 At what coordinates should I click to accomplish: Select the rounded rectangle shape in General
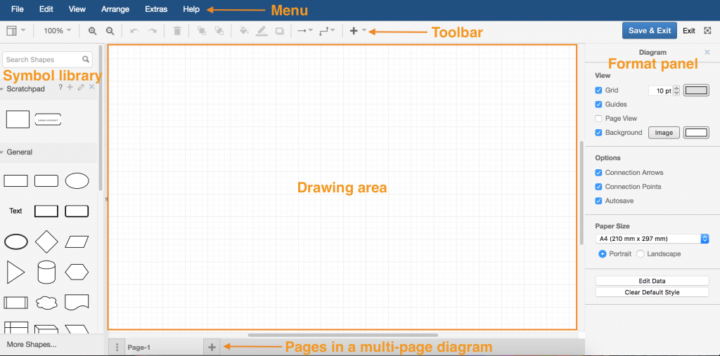point(46,180)
